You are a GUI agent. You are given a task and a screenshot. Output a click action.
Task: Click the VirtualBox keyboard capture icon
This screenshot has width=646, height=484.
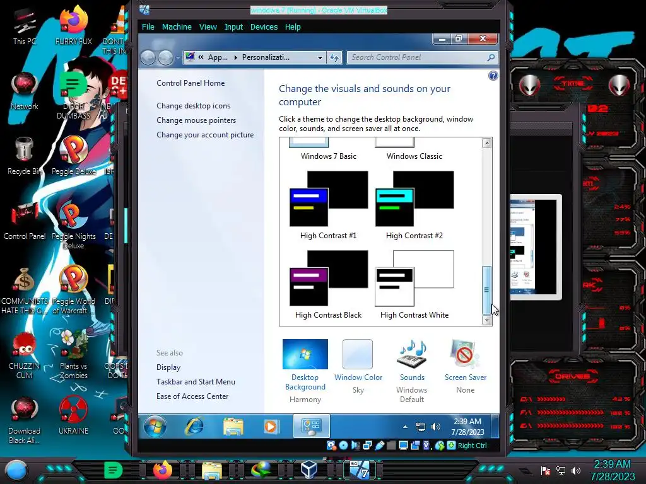451,446
